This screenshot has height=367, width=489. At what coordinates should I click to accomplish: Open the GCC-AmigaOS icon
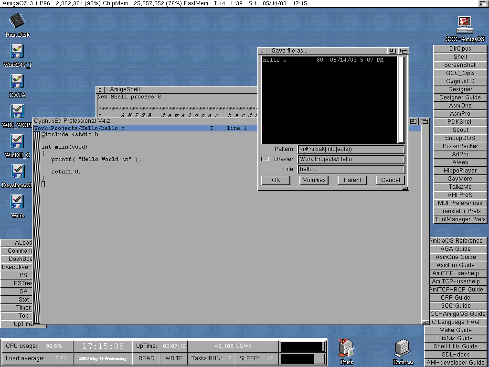464,25
